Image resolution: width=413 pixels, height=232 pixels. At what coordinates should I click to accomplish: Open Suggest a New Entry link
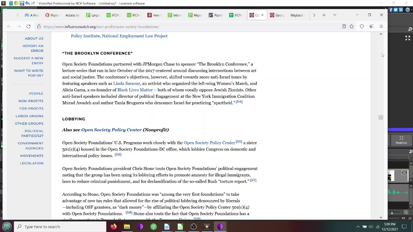[28, 61]
